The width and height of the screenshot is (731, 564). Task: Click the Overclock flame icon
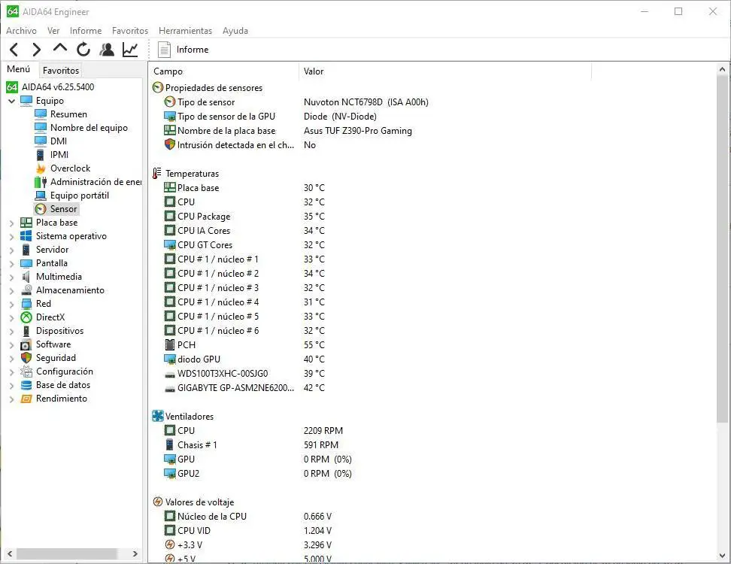click(x=41, y=168)
